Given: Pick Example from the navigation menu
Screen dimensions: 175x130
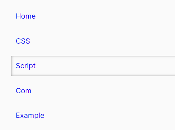Looking at the screenshot, I should point(30,115).
